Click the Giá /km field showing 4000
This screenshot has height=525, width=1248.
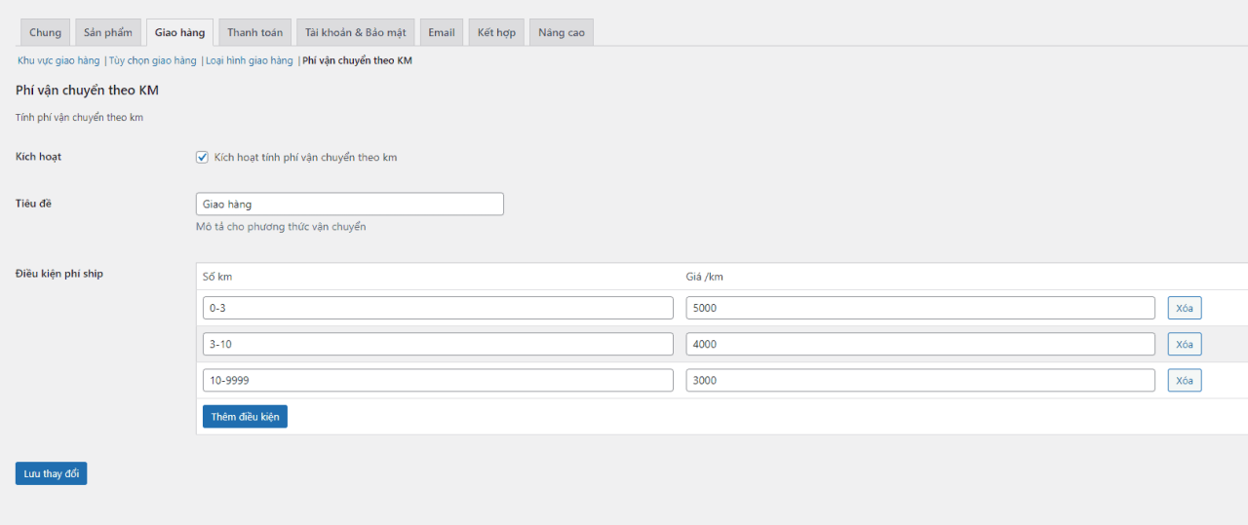click(x=920, y=344)
